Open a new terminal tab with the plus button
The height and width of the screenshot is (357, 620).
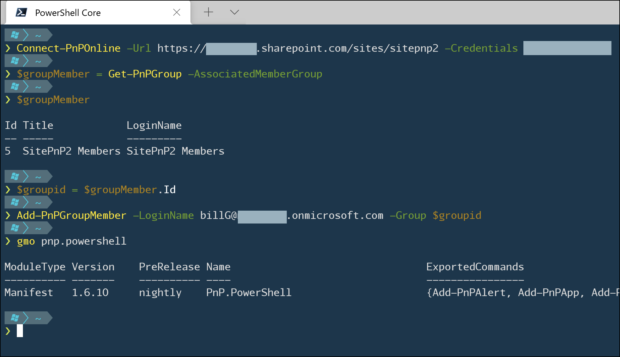(209, 12)
